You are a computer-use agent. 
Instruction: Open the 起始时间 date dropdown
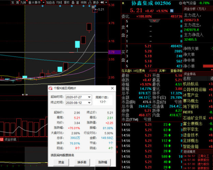point(89,97)
